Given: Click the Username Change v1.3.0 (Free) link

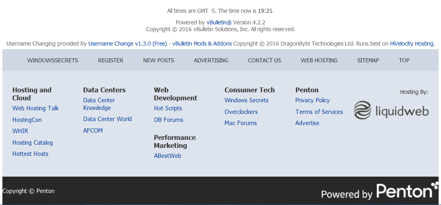Looking at the screenshot, I should (127, 44).
